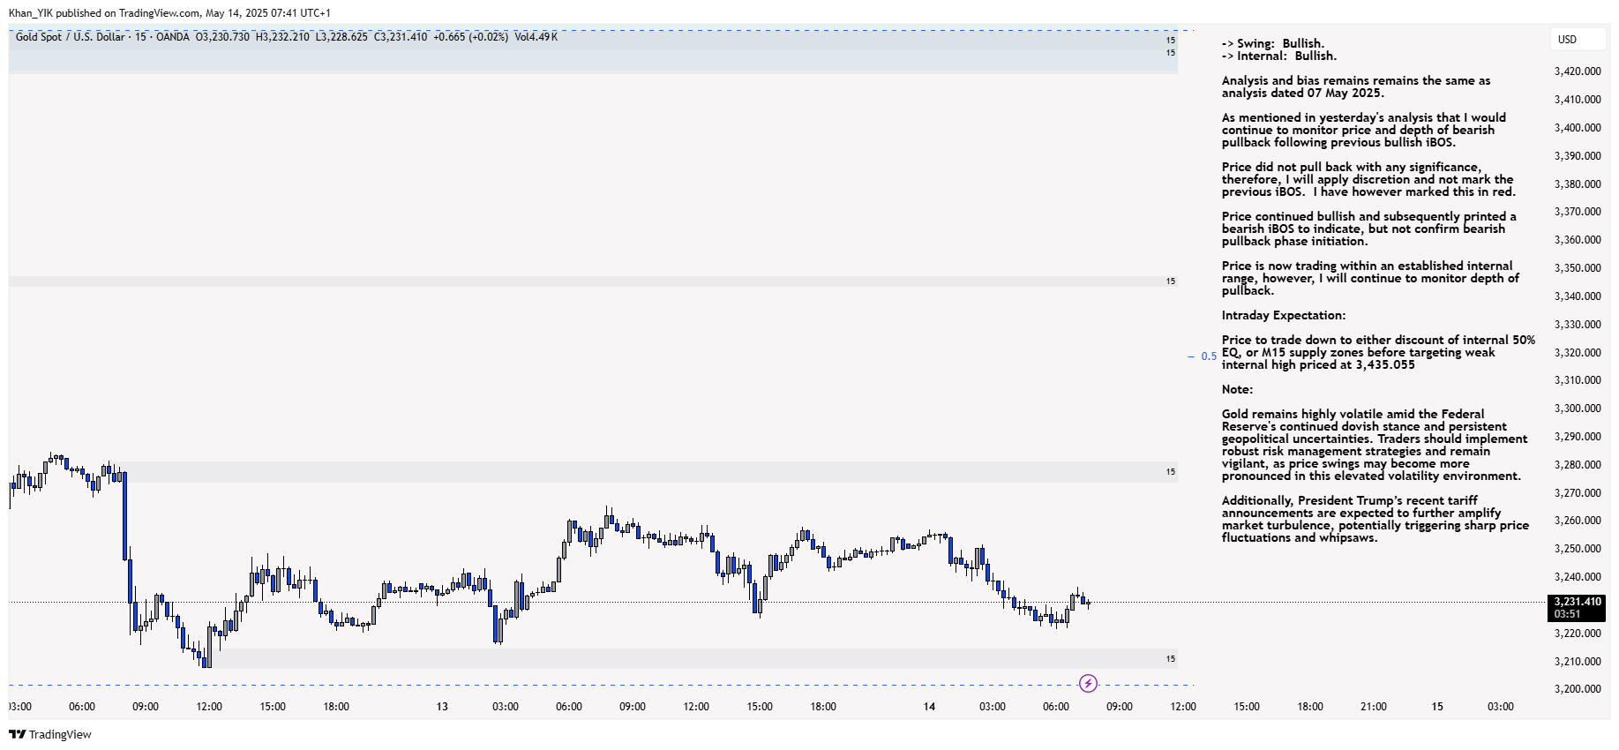The height and width of the screenshot is (750, 1619).
Task: Click the Vol 4.49K volume readout
Action: (x=536, y=37)
